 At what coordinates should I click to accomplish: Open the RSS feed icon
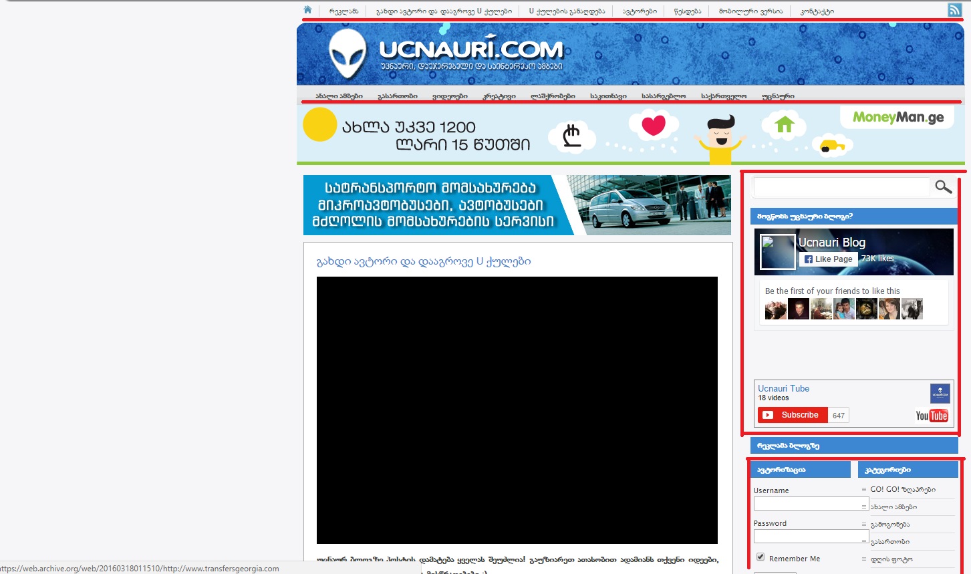[954, 9]
